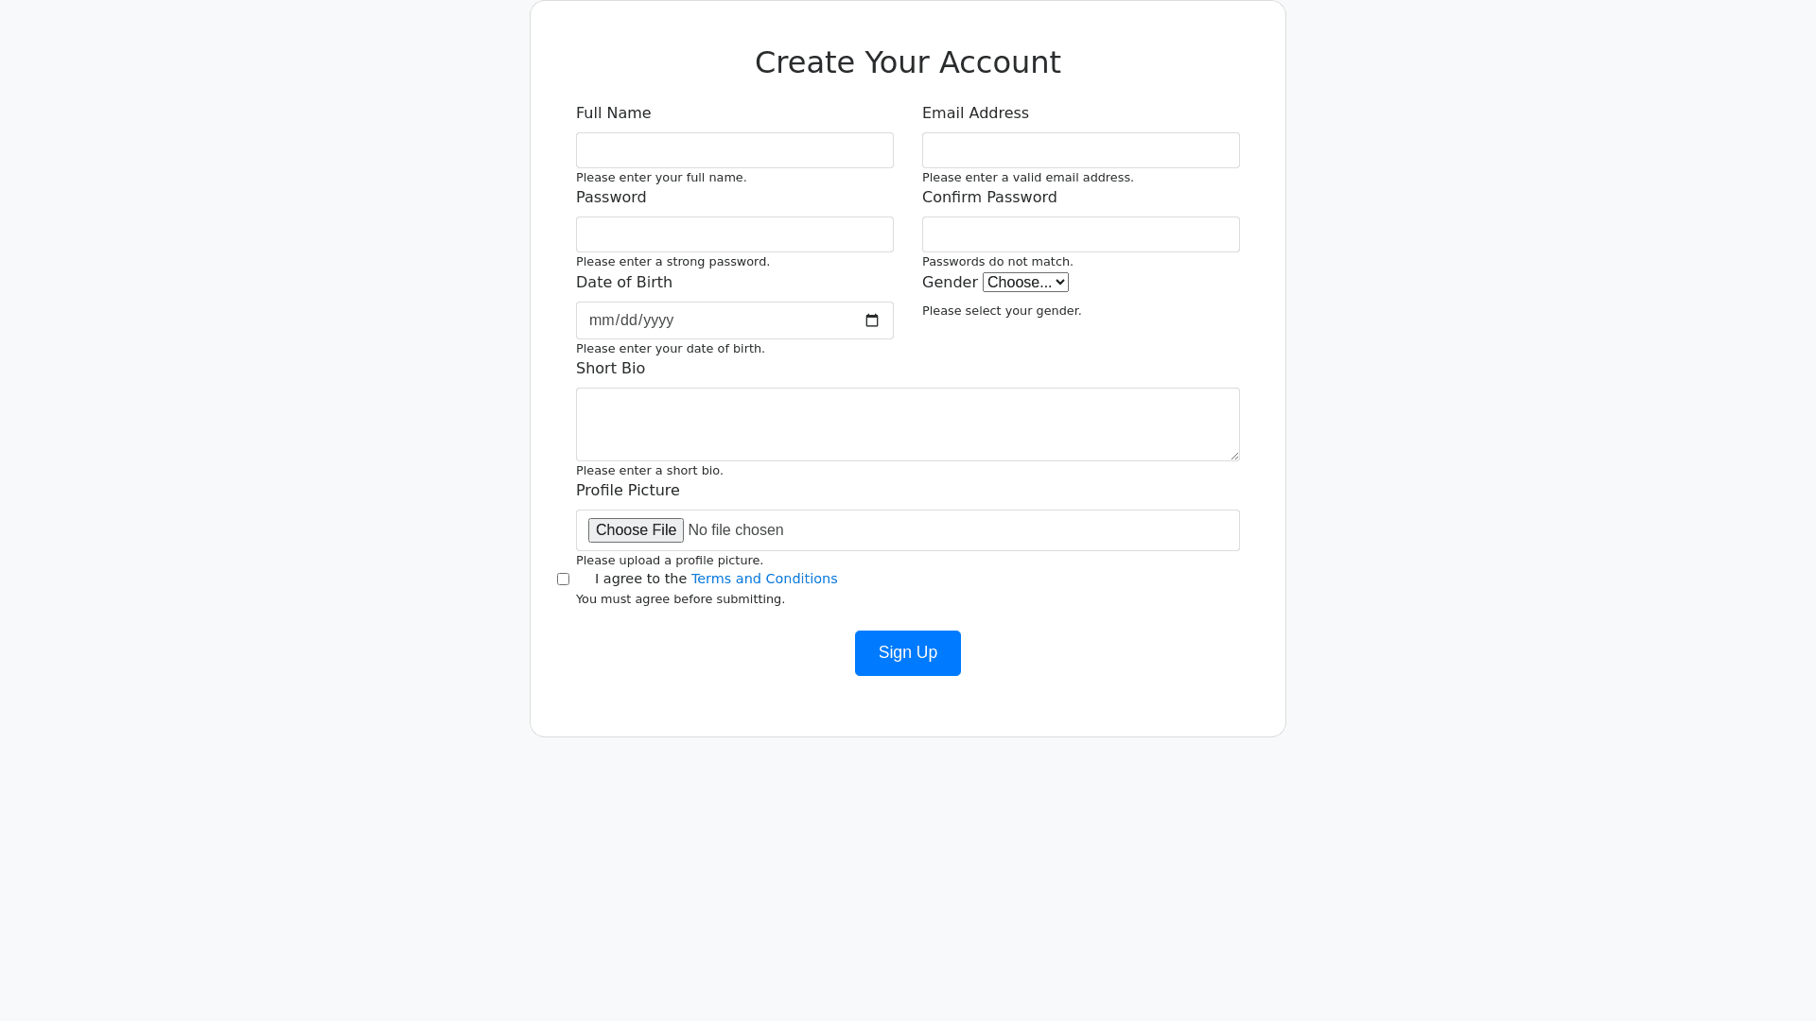Screen dimensions: 1816x1021
Task: Click the "No file chosen" text
Action: [x=736, y=530]
